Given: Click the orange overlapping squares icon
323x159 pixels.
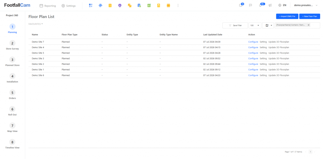Looking at the screenshot, I should tap(130, 6).
